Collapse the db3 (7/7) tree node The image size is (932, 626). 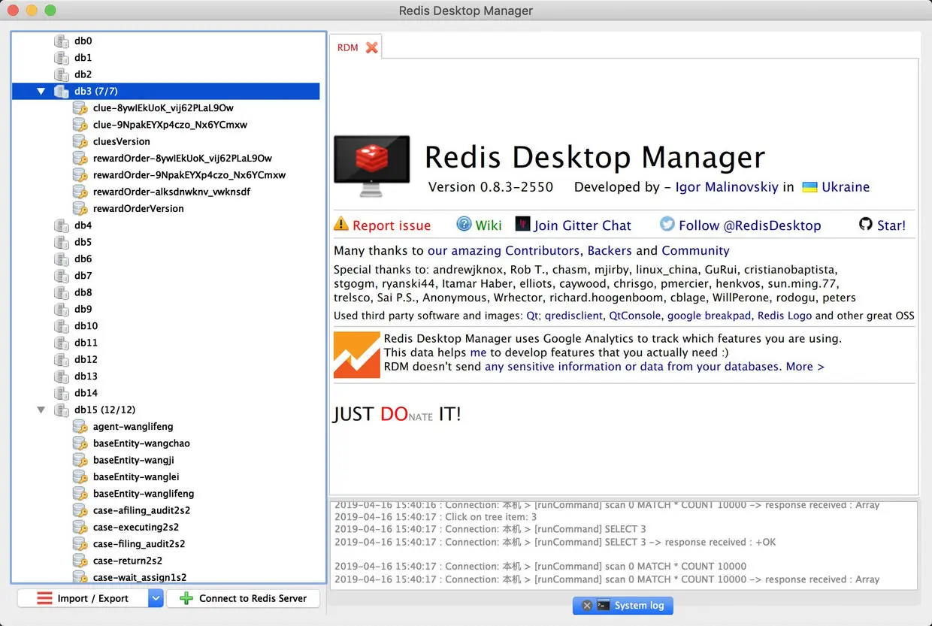click(41, 92)
